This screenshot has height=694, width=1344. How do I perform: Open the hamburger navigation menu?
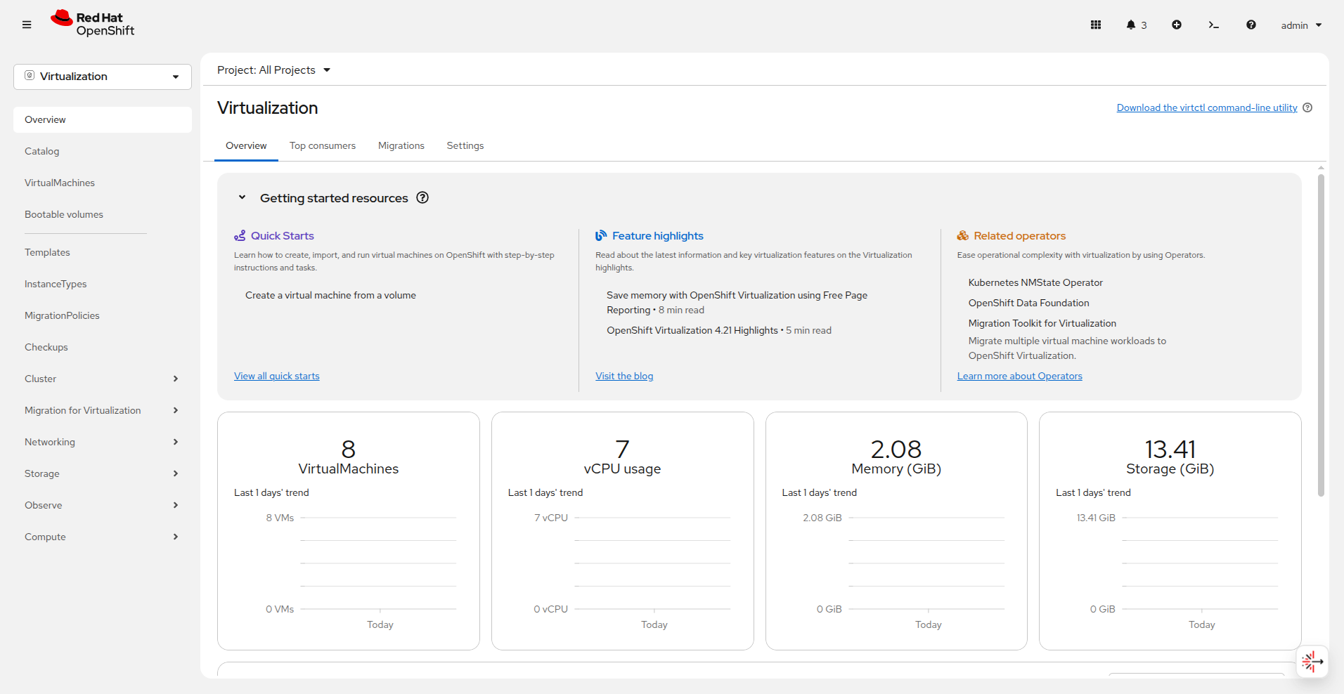[x=27, y=25]
